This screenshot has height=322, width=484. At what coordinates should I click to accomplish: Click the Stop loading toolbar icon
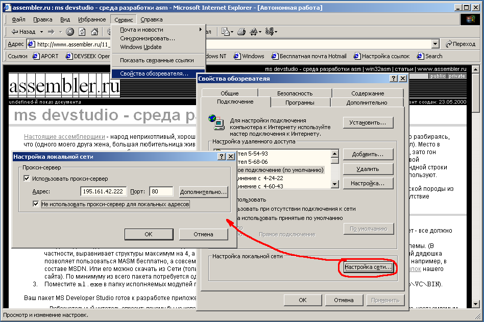point(70,32)
